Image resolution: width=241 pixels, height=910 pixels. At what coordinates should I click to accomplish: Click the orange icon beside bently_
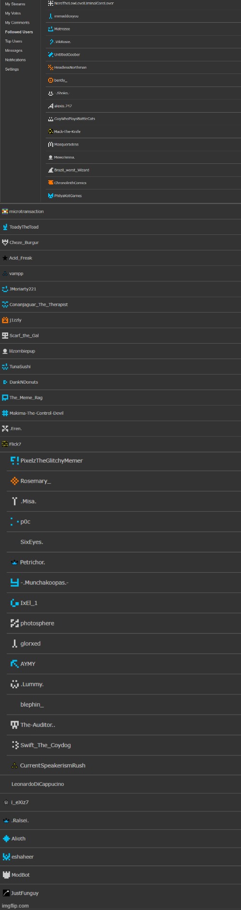pos(51,80)
